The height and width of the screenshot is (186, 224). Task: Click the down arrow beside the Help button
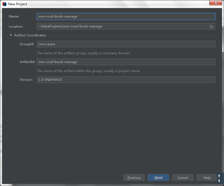coord(219,181)
